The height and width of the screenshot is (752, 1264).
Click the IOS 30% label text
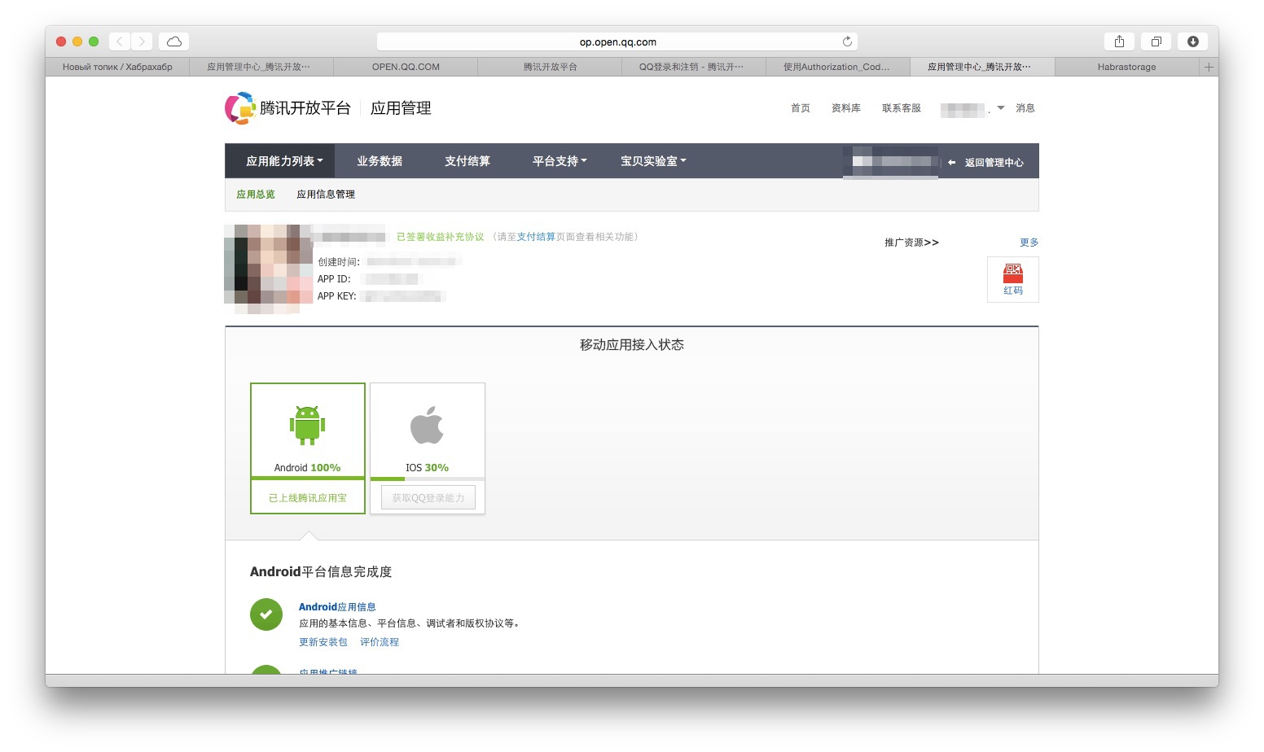click(x=428, y=468)
